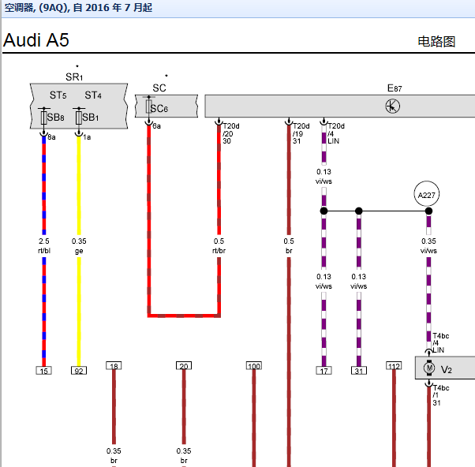
Task: Click reference box number 20
Action: point(184,365)
